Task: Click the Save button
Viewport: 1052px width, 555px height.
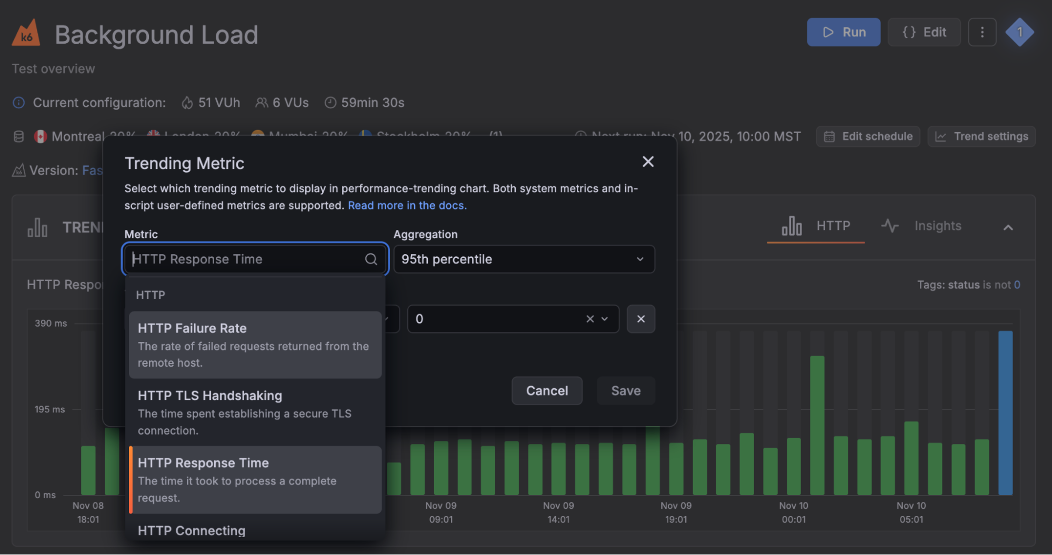Action: pyautogui.click(x=625, y=390)
